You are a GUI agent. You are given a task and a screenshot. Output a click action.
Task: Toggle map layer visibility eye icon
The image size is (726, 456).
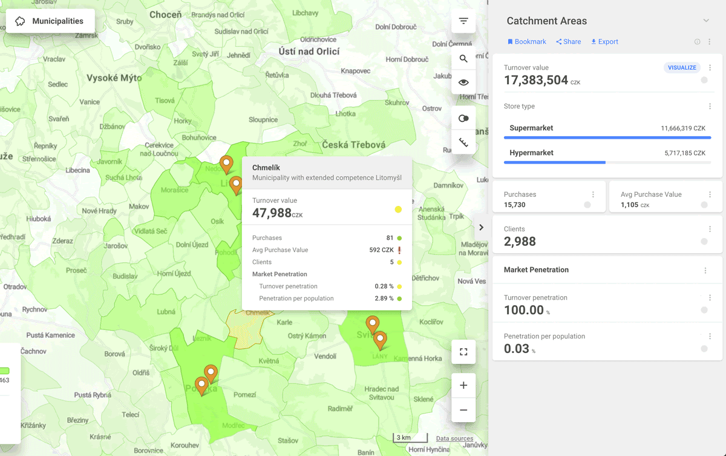click(x=463, y=82)
